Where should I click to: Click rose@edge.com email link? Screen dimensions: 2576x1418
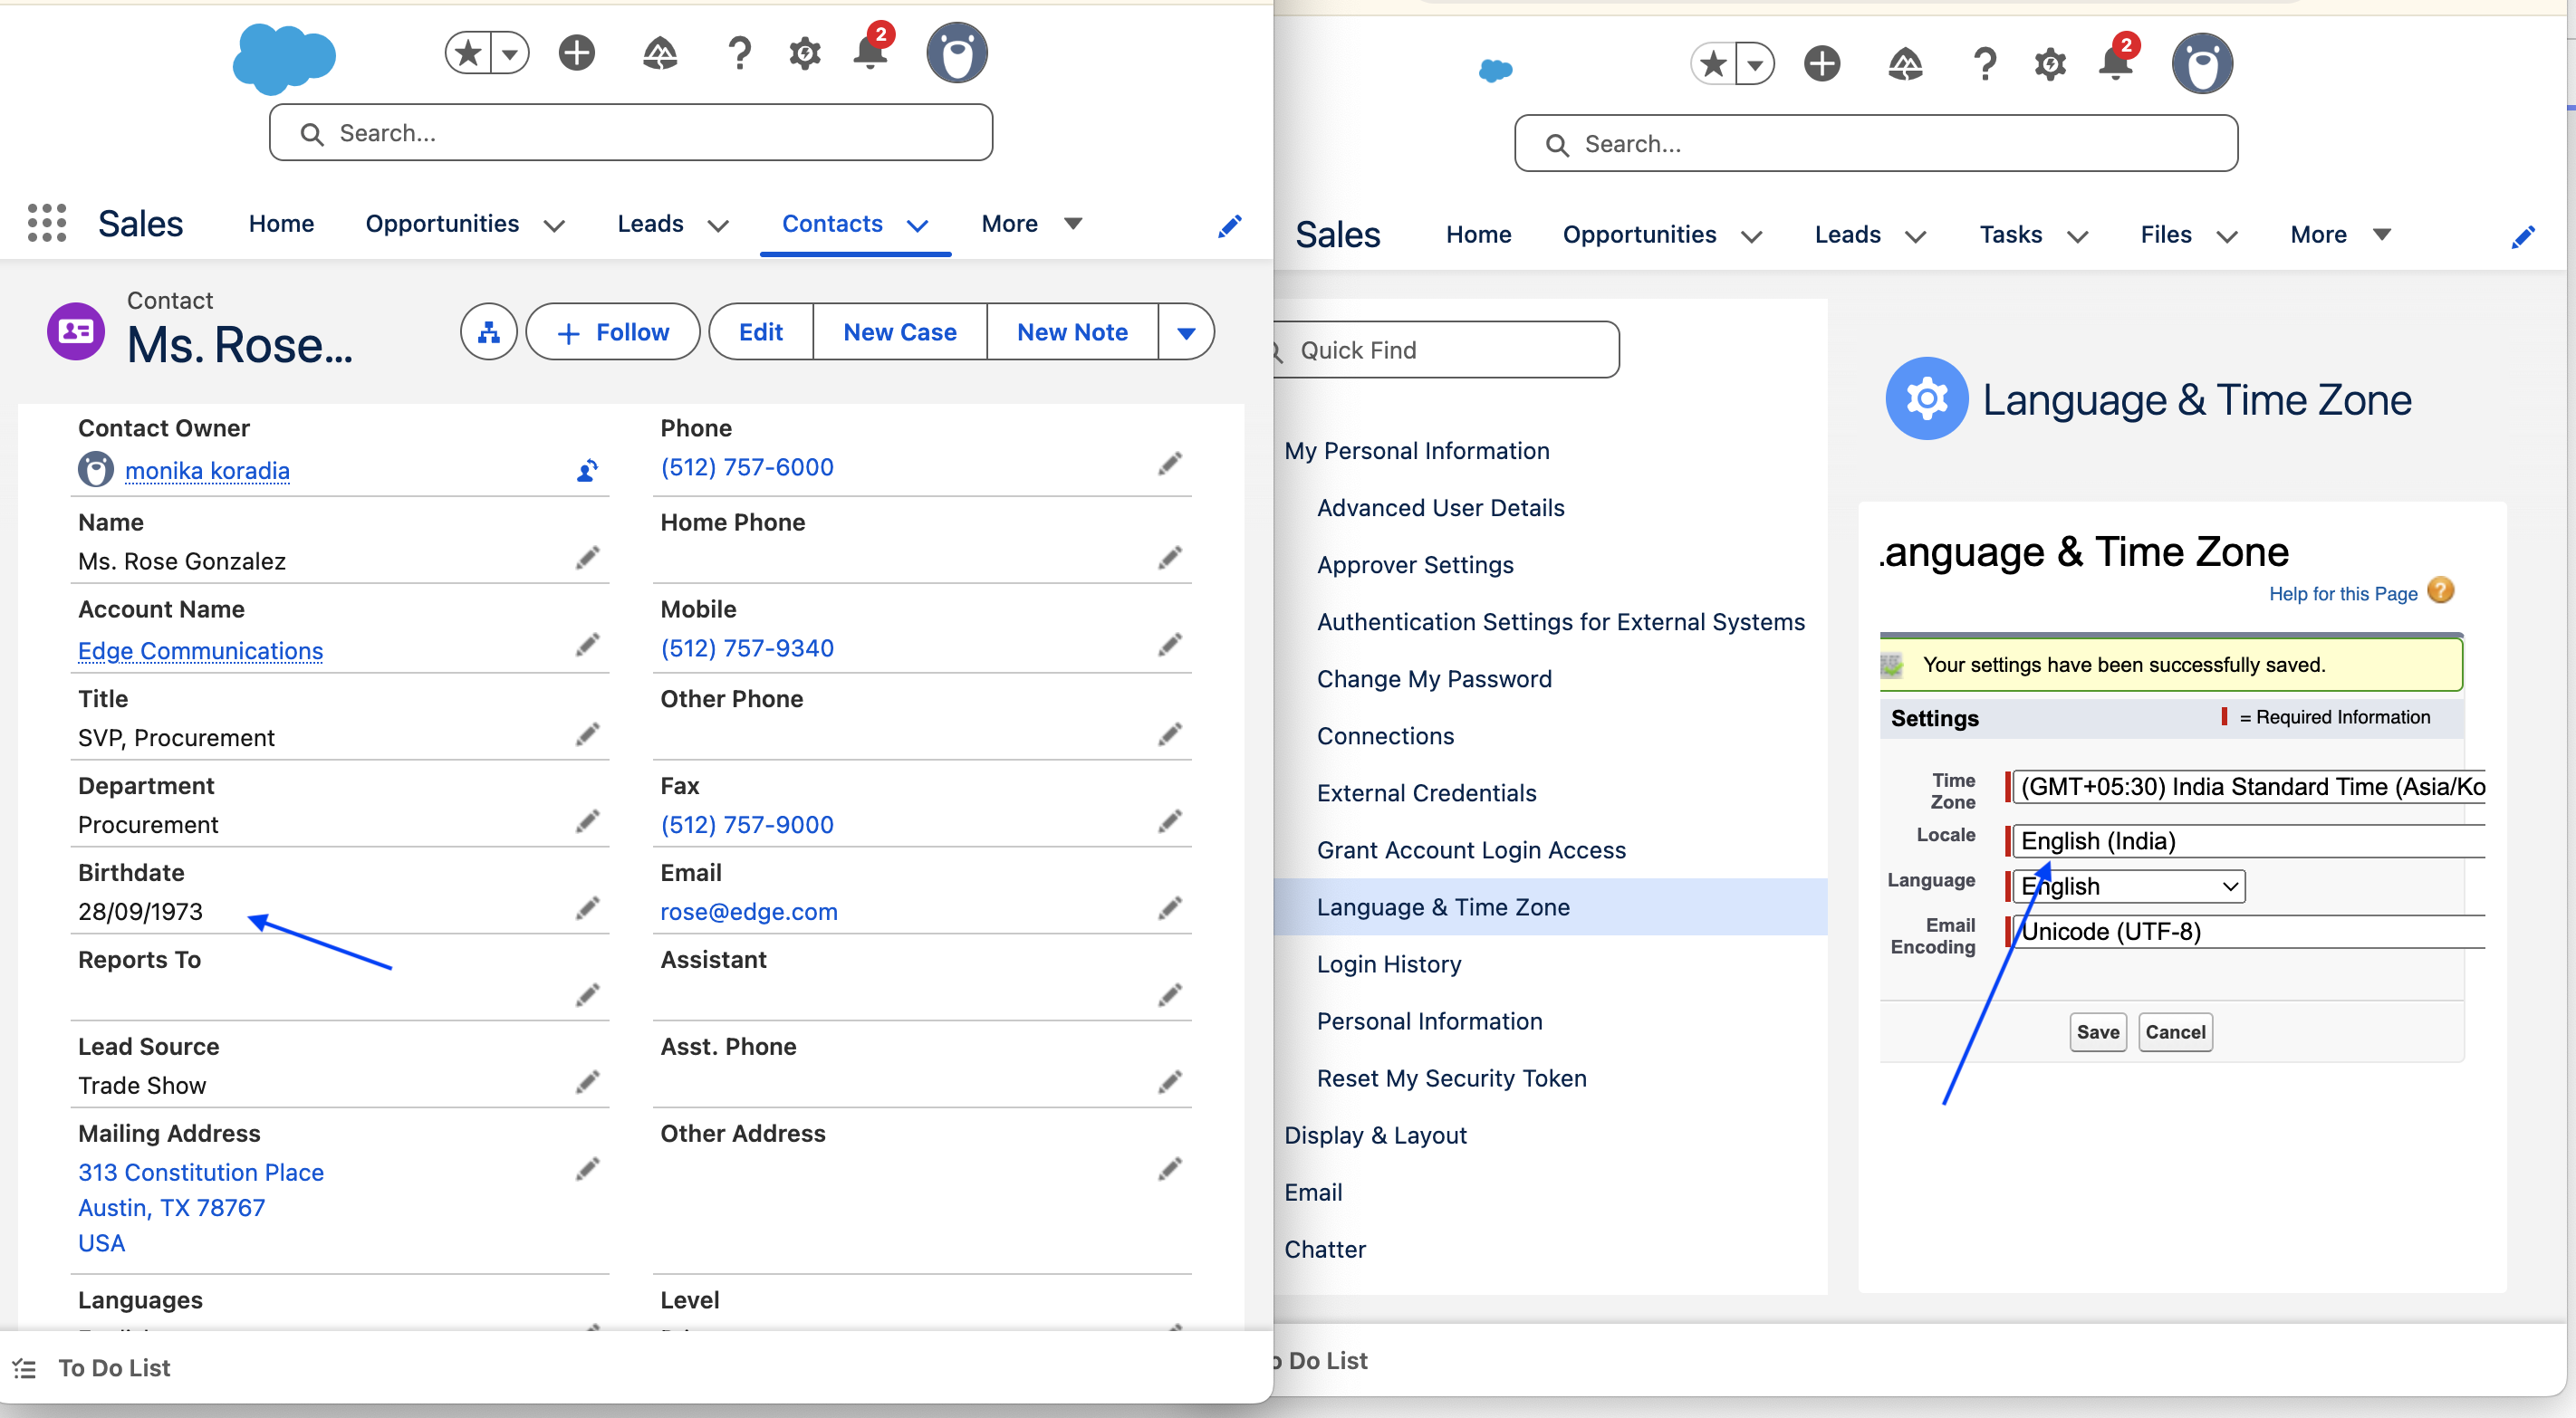749,912
